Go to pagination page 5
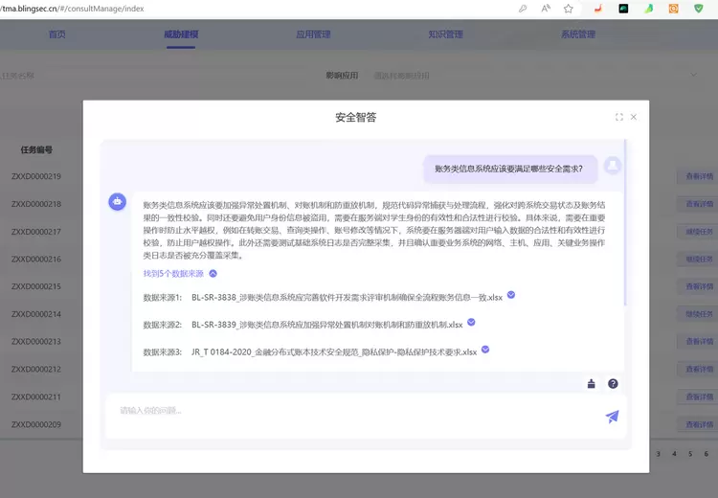Image resolution: width=718 pixels, height=498 pixels. [692, 454]
